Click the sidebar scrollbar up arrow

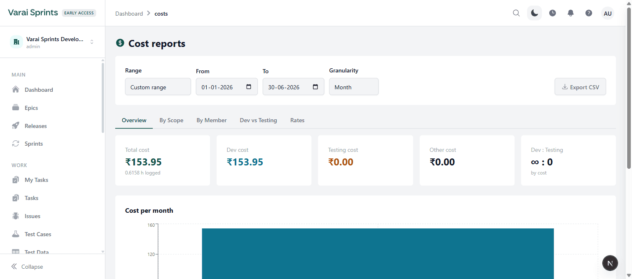point(103,60)
